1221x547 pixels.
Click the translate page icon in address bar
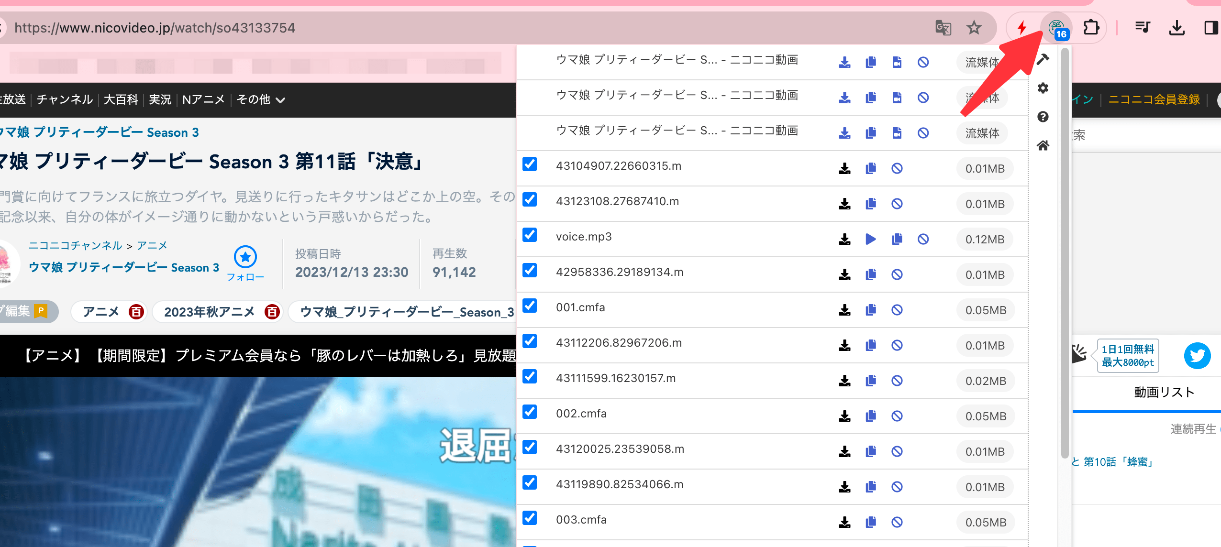click(943, 28)
